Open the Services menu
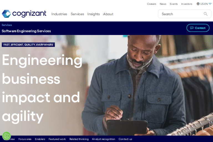 tap(77, 14)
